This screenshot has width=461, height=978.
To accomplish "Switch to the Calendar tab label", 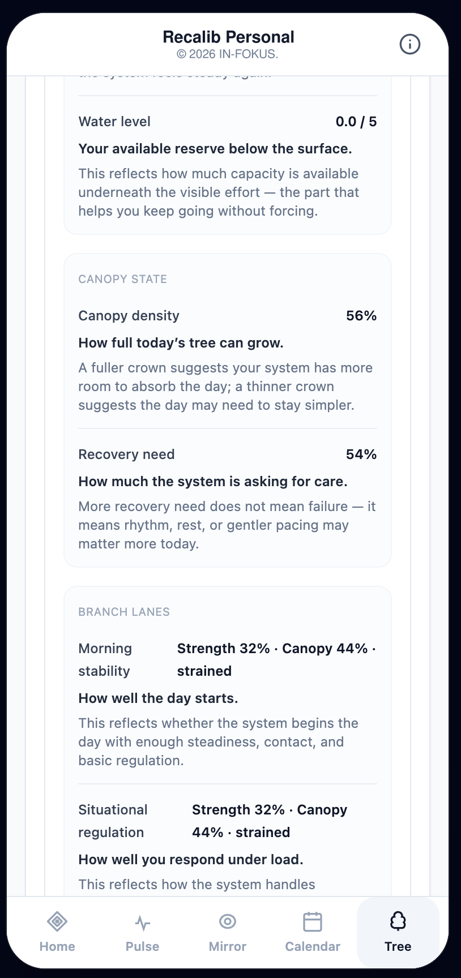I will (x=313, y=946).
